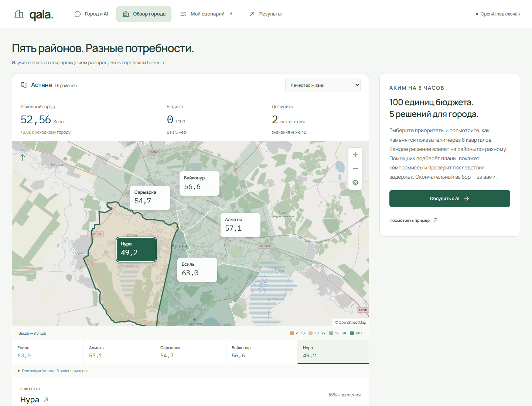Click the highlighted Нура district map label
The width and height of the screenshot is (532, 406).
click(136, 250)
